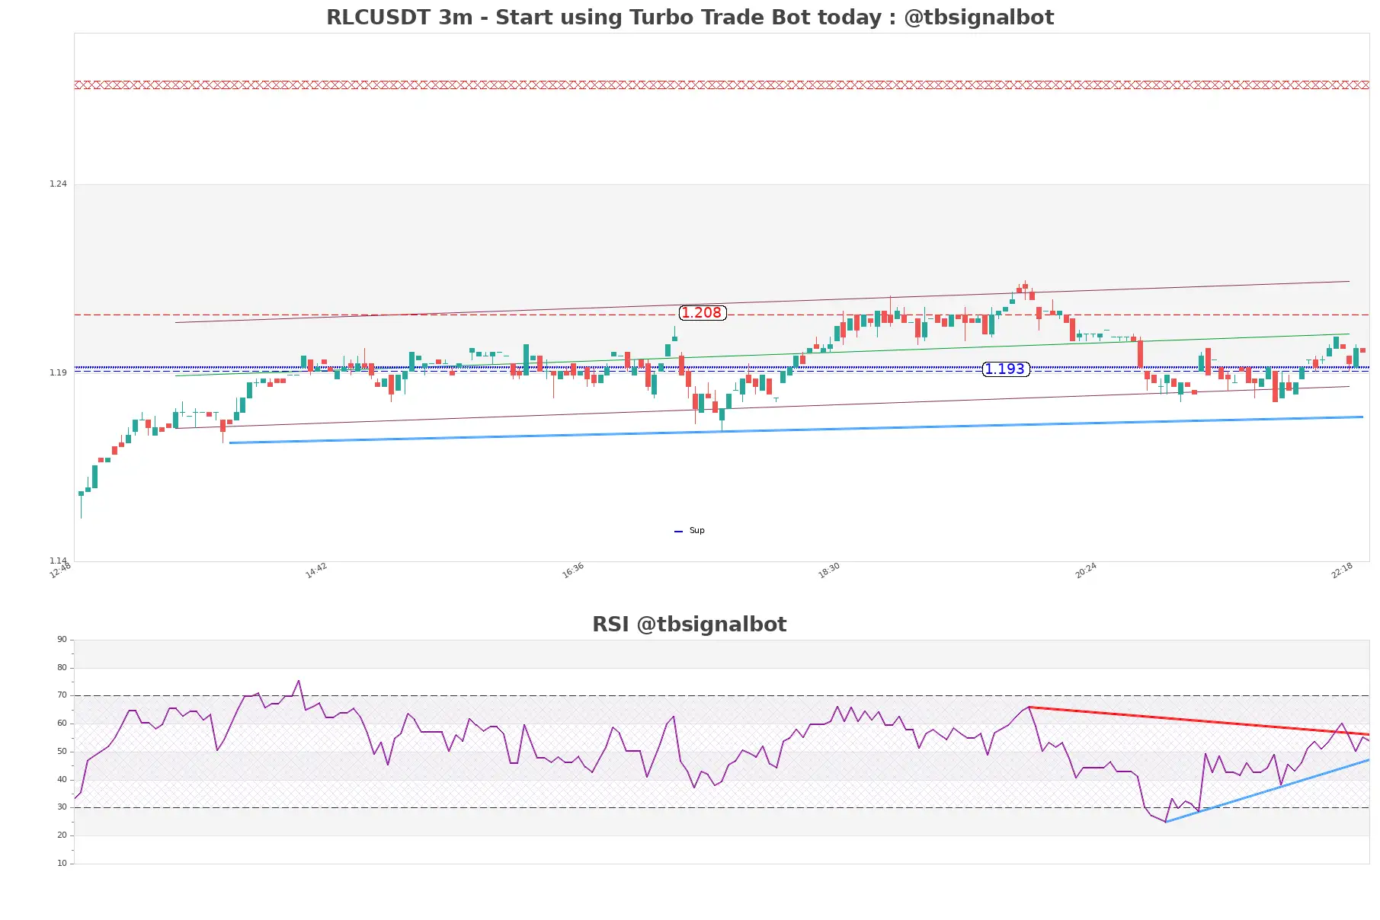This screenshot has height=920, width=1380.
Task: Click the 1.19 price axis label
Action: pos(58,372)
